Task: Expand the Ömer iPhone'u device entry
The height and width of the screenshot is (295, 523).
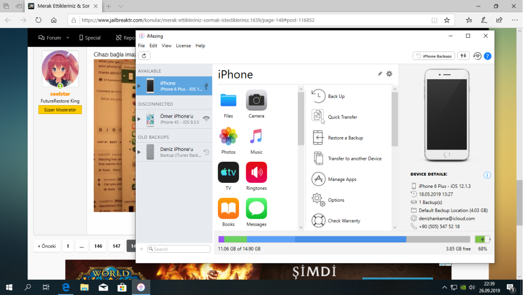Action: 139,119
